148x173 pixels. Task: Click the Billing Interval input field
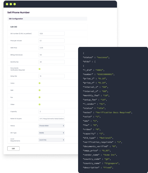(x=51, y=55)
